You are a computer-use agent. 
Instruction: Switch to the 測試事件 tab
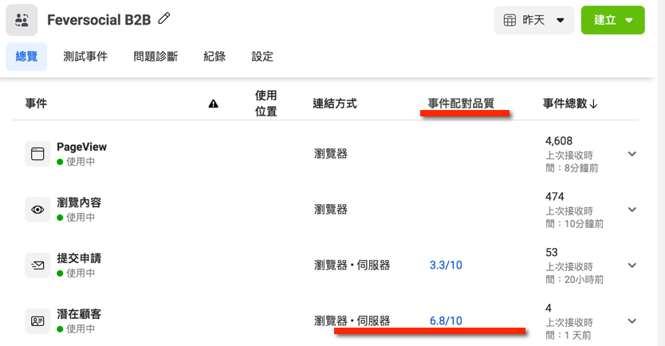click(87, 57)
